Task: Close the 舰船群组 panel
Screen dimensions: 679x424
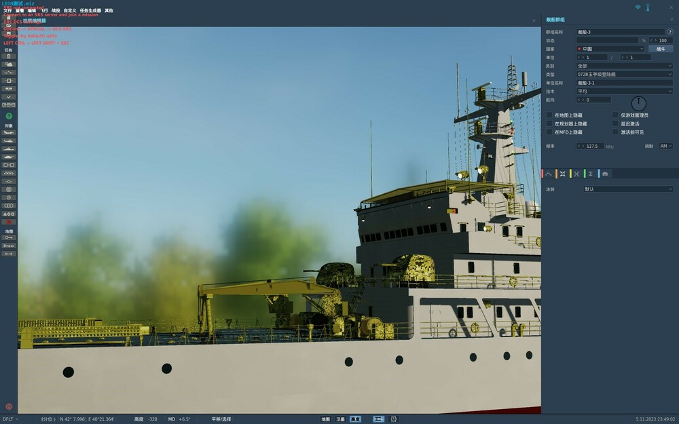Action: (672, 20)
